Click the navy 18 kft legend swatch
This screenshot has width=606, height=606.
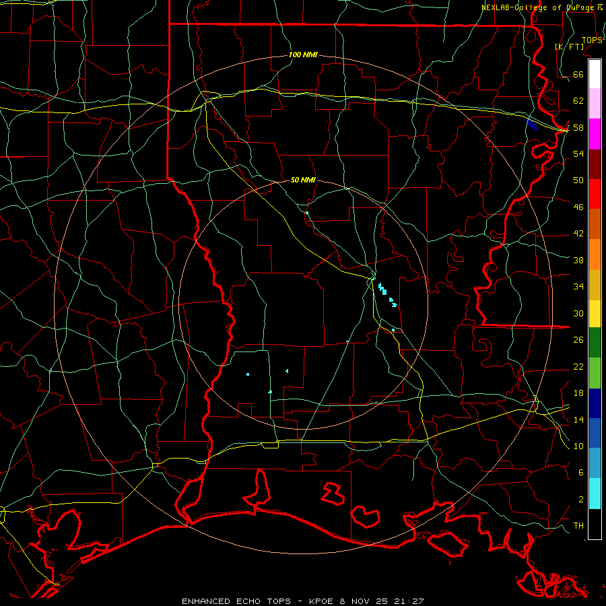(595, 403)
